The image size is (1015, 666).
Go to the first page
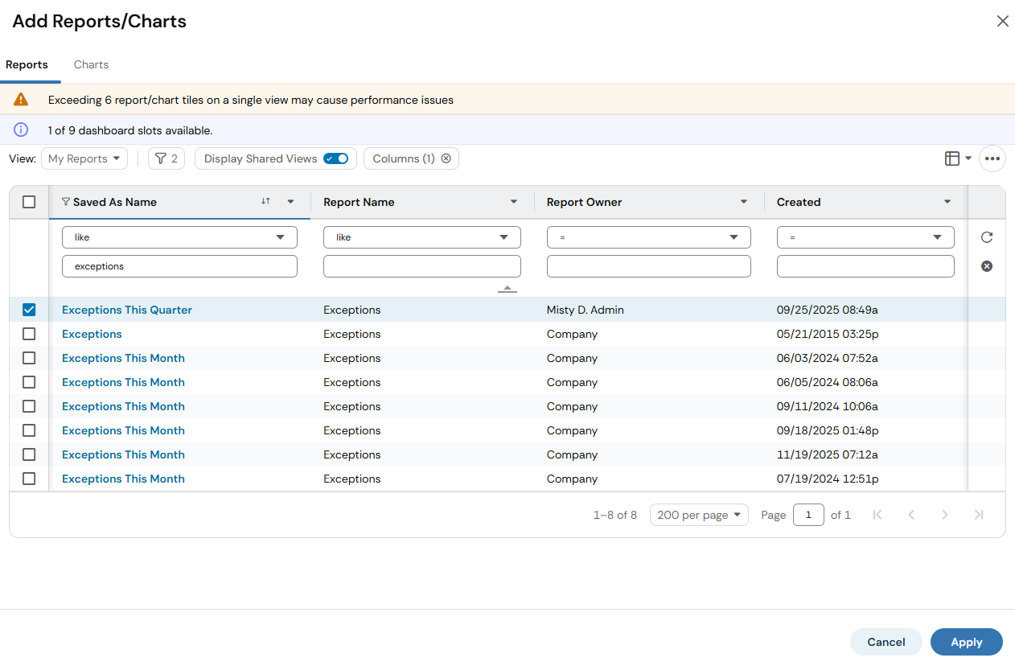coord(877,515)
